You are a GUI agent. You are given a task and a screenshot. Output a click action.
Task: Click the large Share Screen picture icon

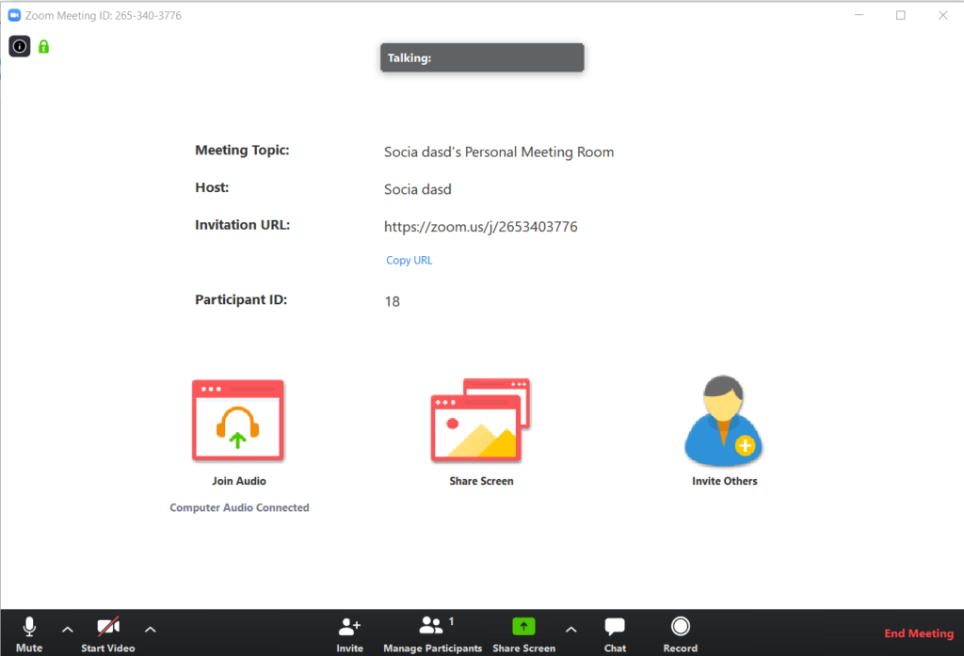pos(481,420)
